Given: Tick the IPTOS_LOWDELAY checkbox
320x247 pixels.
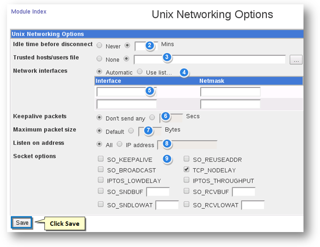Looking at the screenshot, I should point(101,181).
